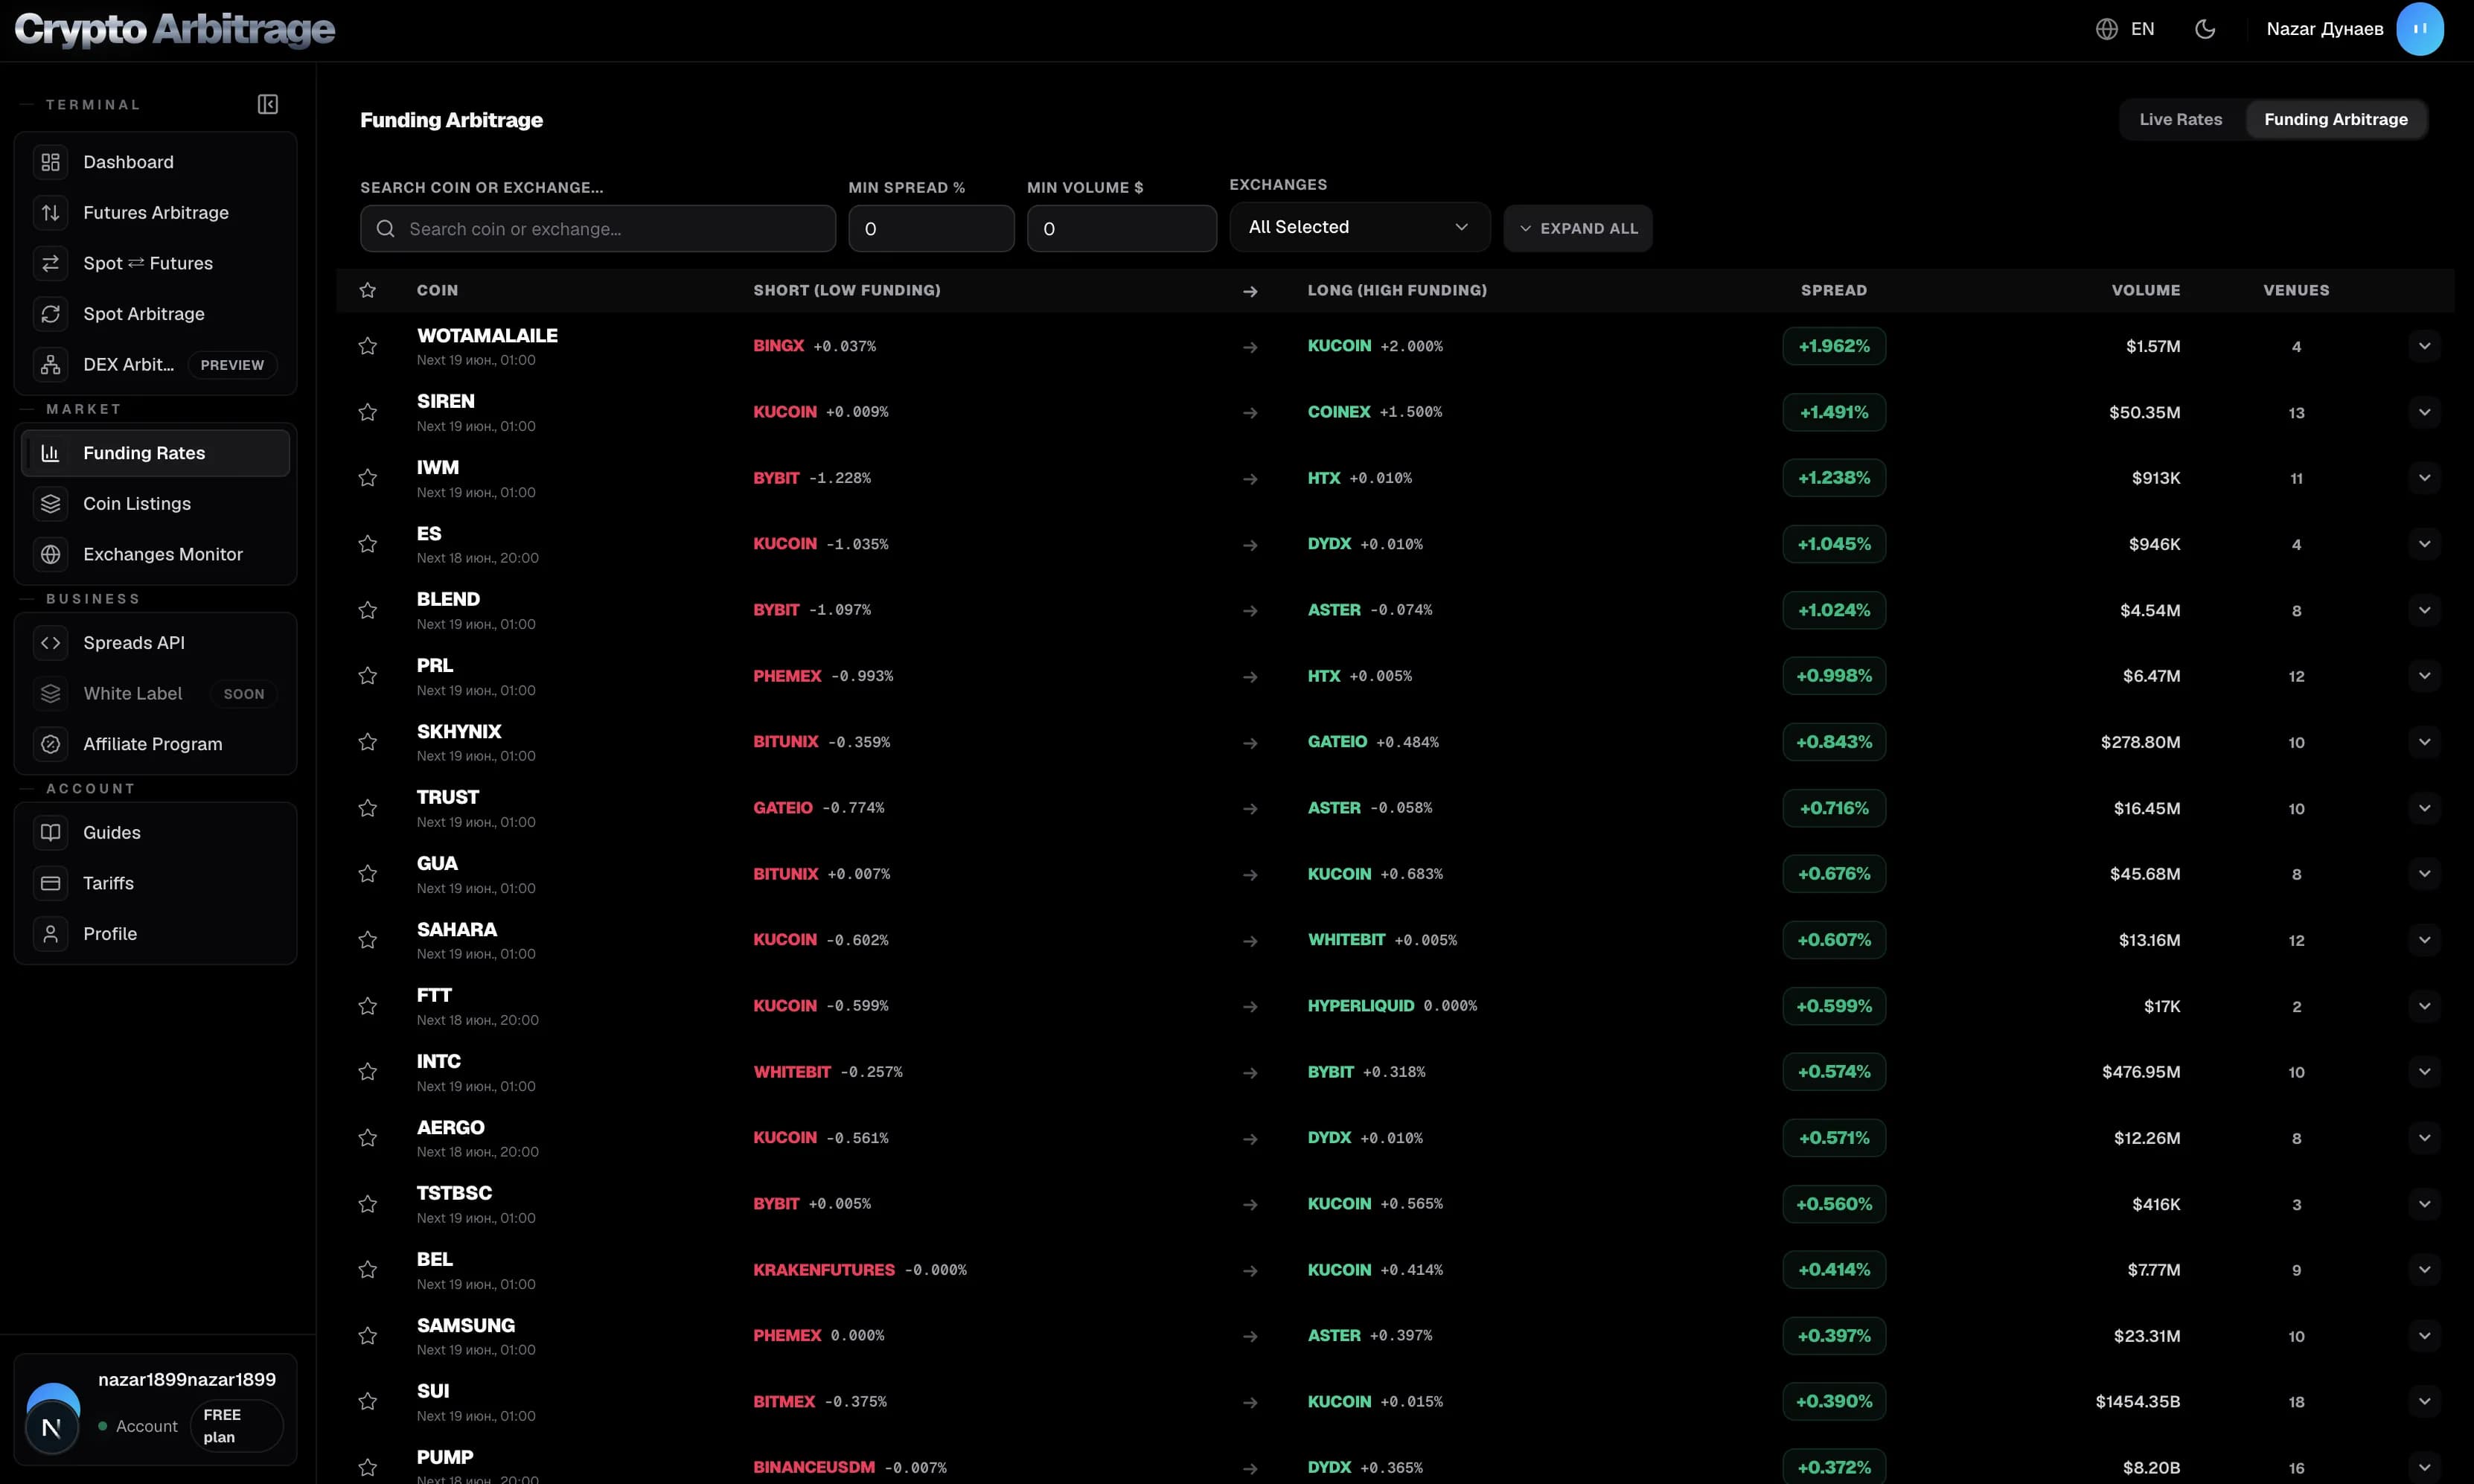This screenshot has height=1484, width=2474.
Task: Open DEX Arbitrage preview item
Action: [155, 364]
